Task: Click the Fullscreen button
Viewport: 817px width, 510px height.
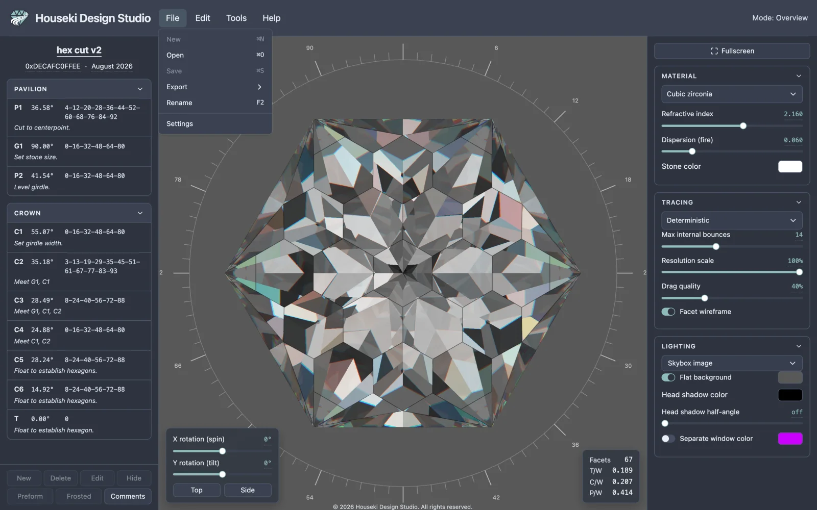Action: [x=732, y=51]
